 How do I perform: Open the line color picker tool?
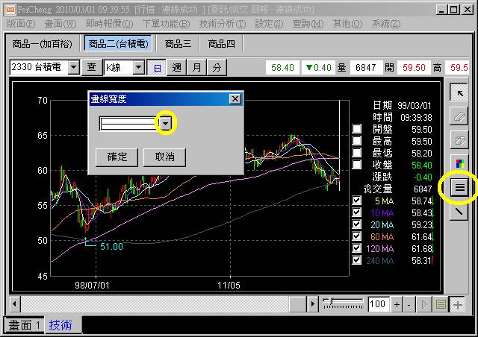click(459, 164)
